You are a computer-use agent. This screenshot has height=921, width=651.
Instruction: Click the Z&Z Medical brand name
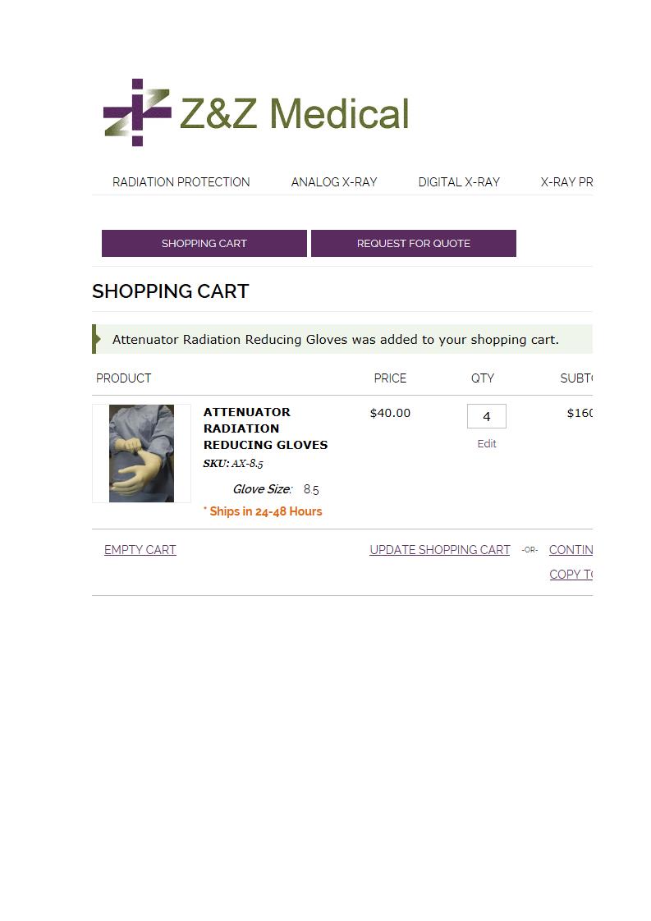click(x=294, y=114)
